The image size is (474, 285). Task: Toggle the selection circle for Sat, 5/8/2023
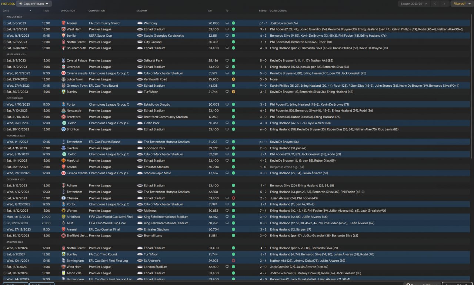[4, 23]
